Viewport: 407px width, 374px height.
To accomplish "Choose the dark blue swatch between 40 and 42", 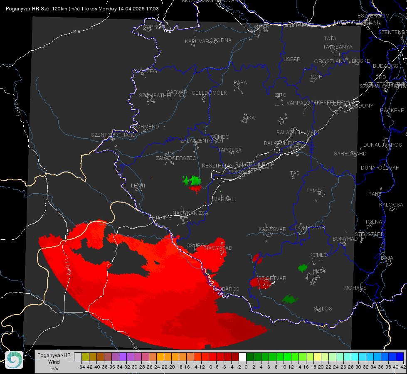I will coord(400,357).
